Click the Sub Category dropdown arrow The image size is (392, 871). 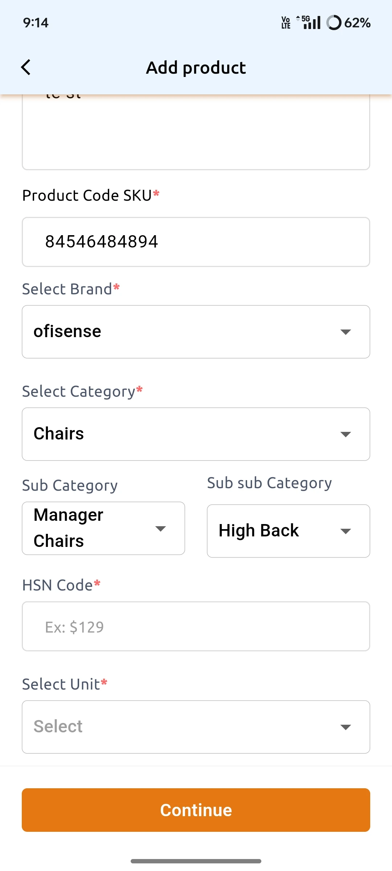(x=160, y=529)
